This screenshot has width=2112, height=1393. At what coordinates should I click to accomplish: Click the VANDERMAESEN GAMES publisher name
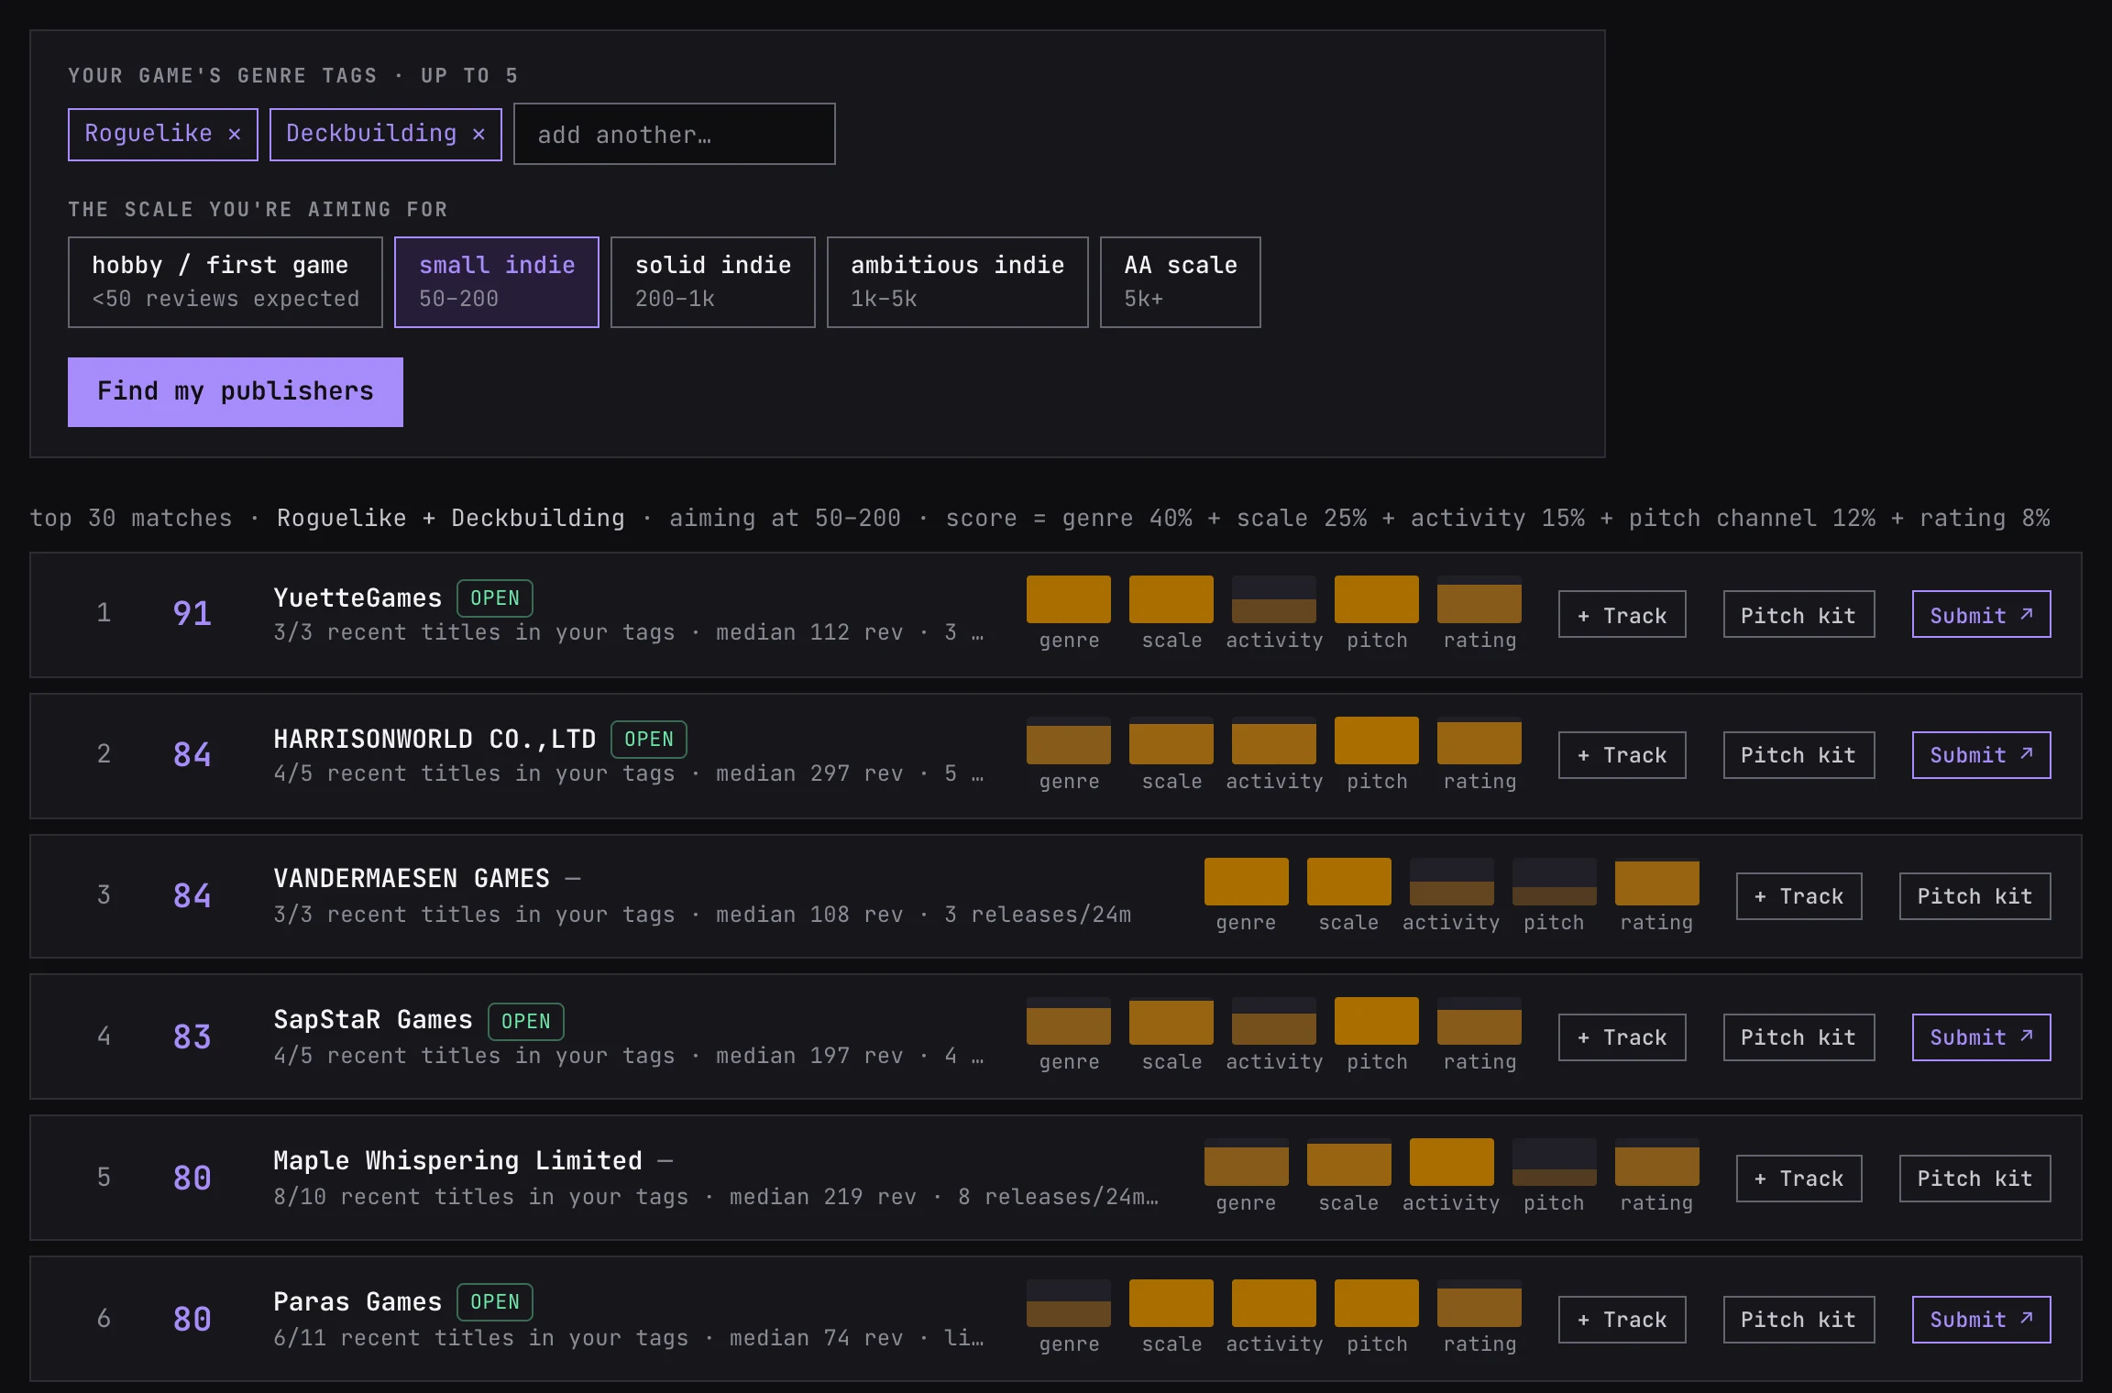(412, 879)
